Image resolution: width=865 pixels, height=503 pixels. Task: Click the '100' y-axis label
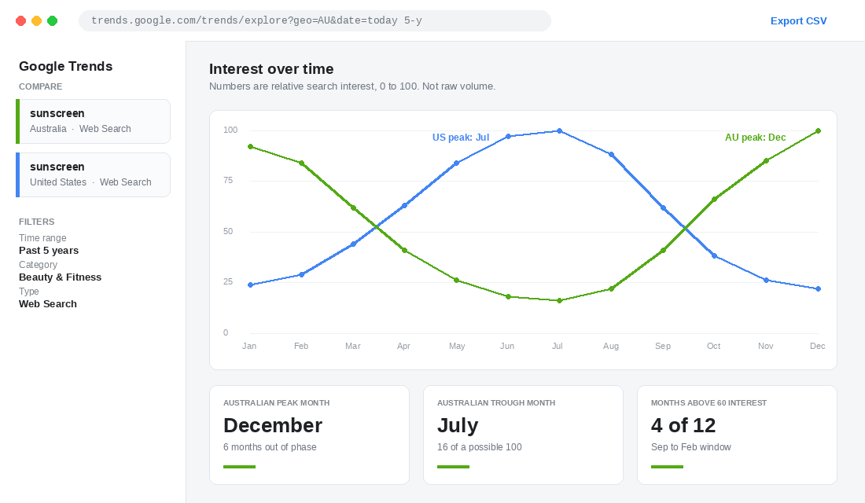(x=230, y=130)
